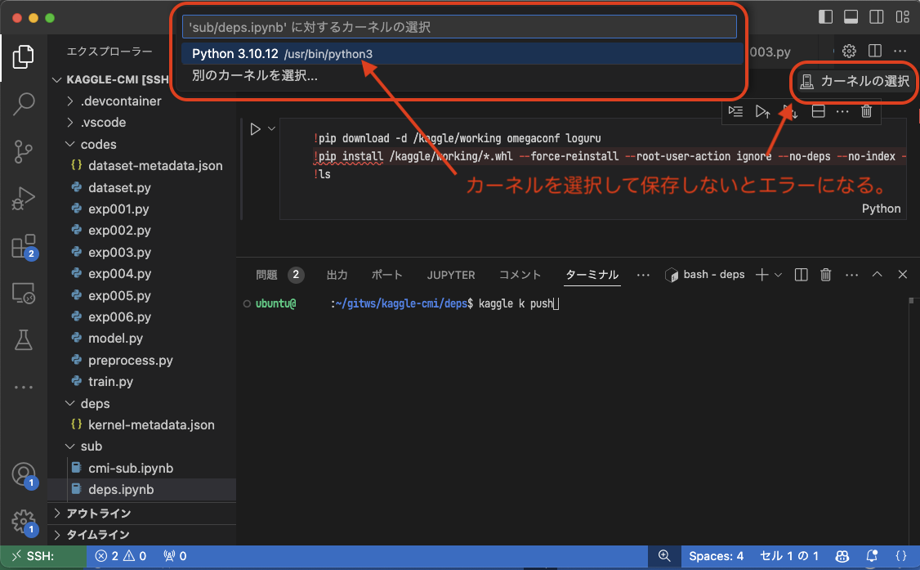Collapse the codes folder
Viewport: 920px width, 570px height.
point(98,145)
